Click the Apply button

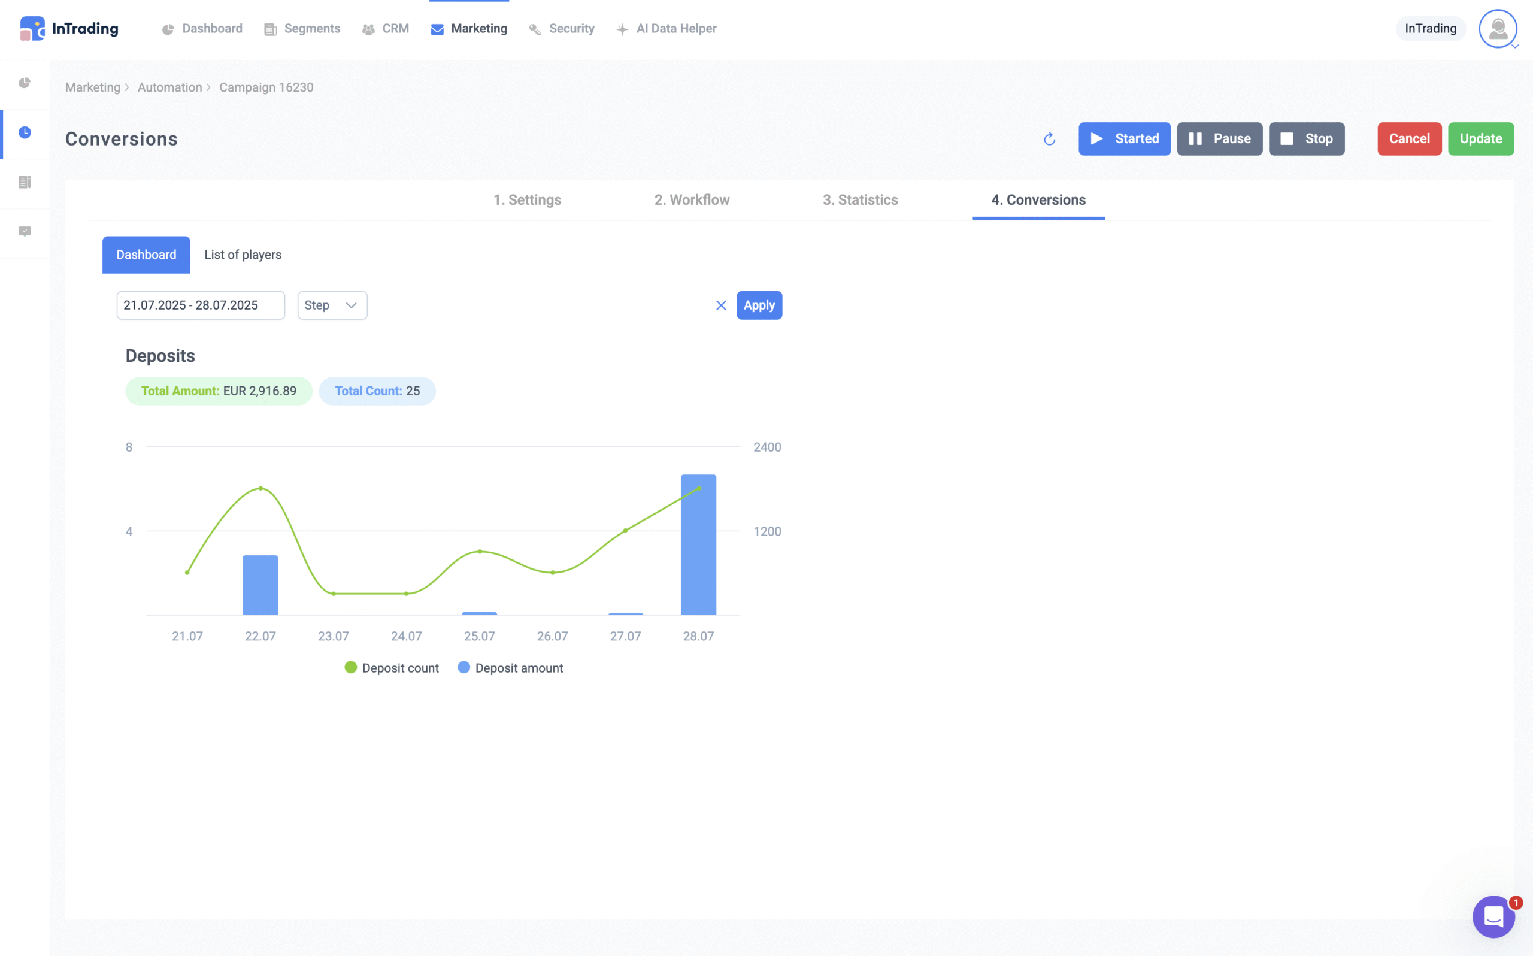coord(759,305)
